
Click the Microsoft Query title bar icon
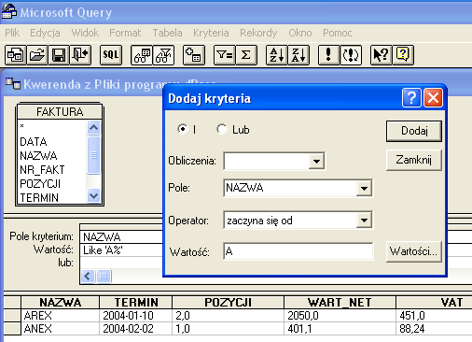[9, 12]
